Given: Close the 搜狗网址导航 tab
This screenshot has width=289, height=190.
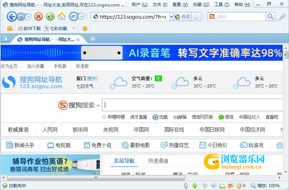Looking at the screenshot, I should (x=78, y=40).
